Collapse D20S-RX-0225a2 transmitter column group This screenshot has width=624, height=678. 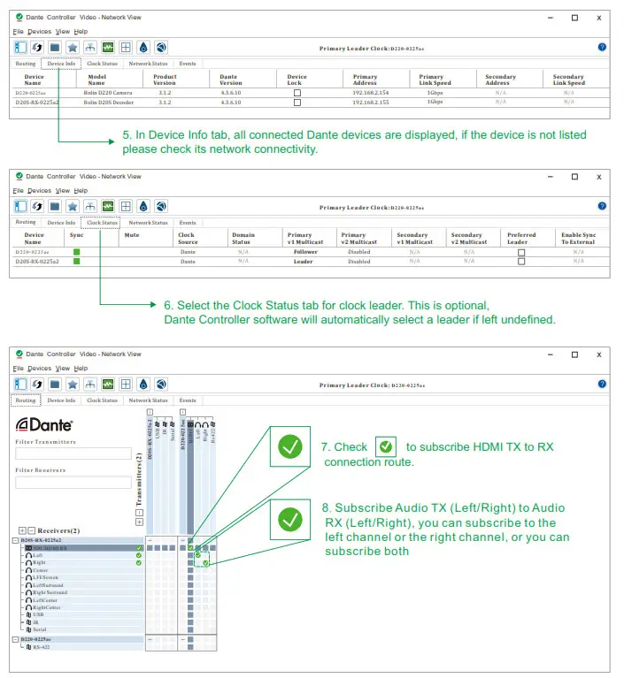tap(150, 412)
